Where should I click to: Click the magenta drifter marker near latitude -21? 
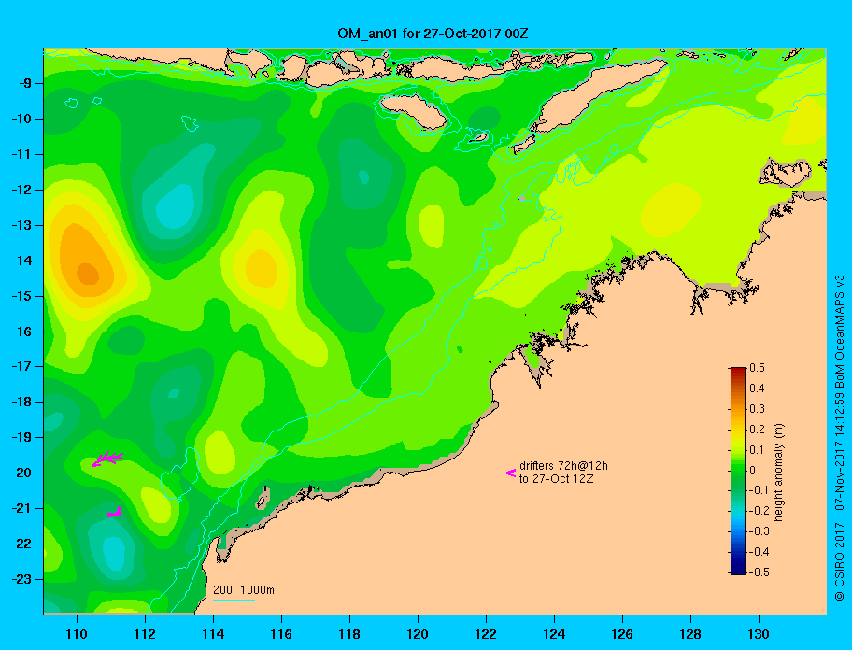tap(115, 512)
